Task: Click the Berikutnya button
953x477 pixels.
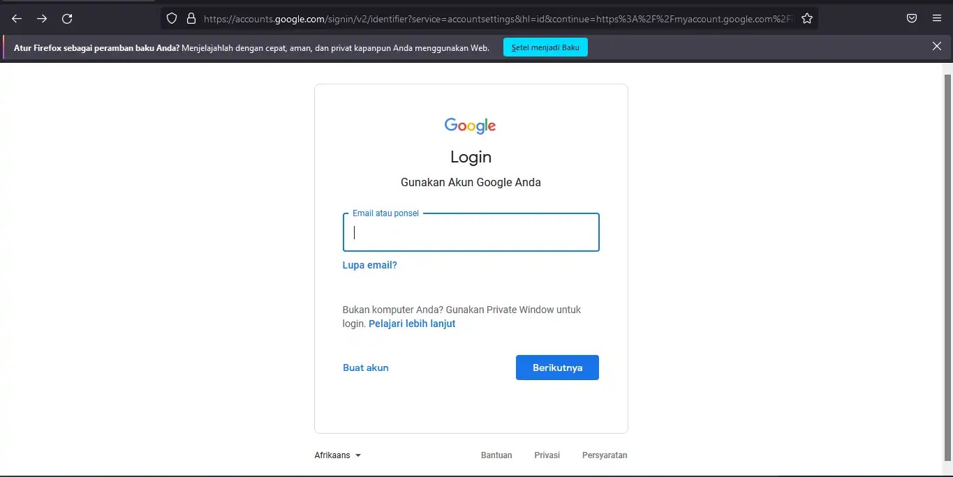Action: 557,368
